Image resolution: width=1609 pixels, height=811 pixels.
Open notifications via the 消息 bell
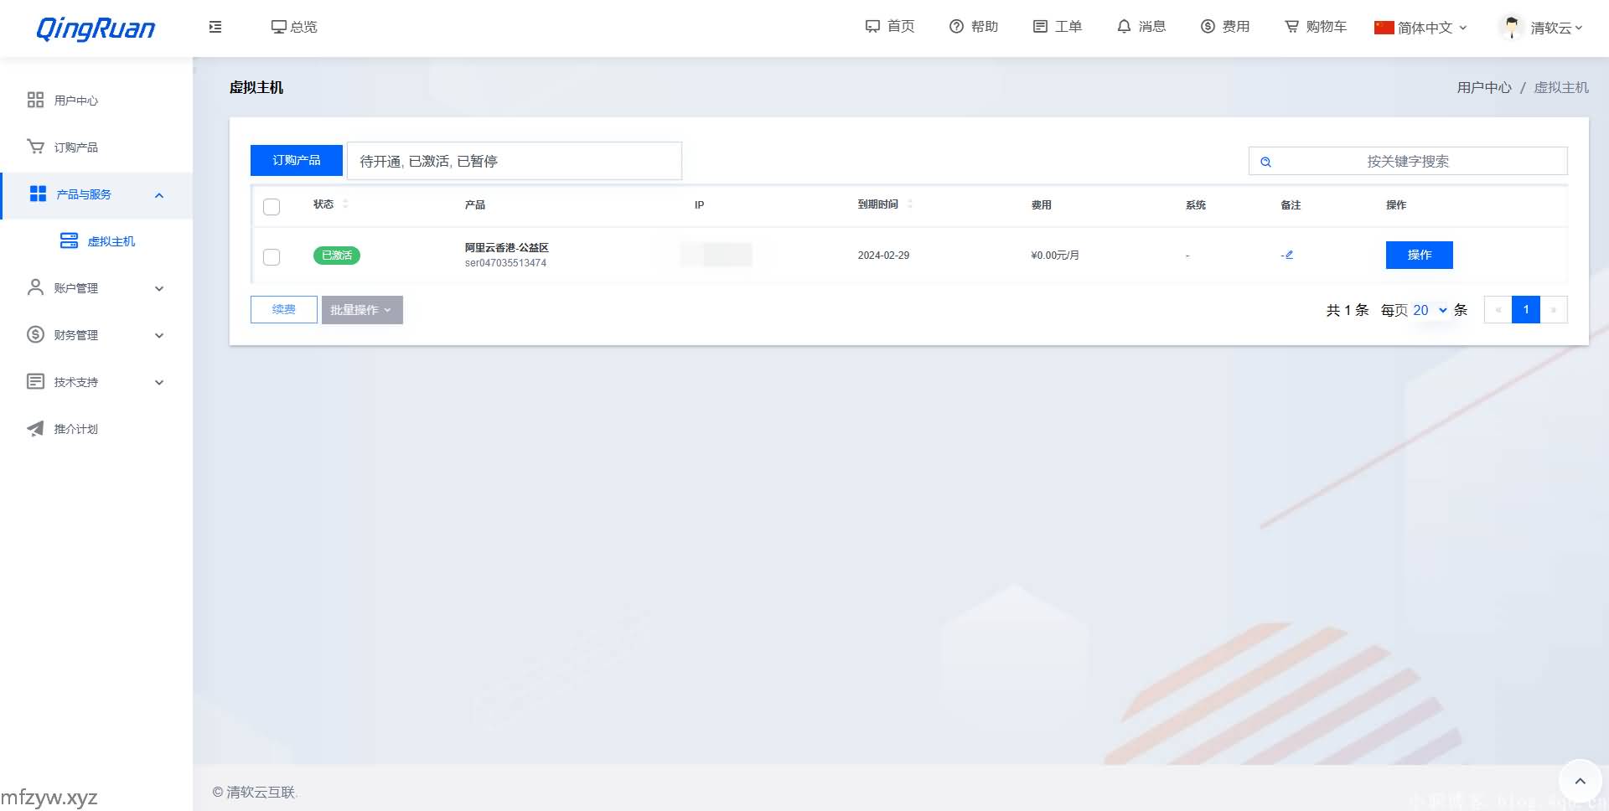(1141, 27)
